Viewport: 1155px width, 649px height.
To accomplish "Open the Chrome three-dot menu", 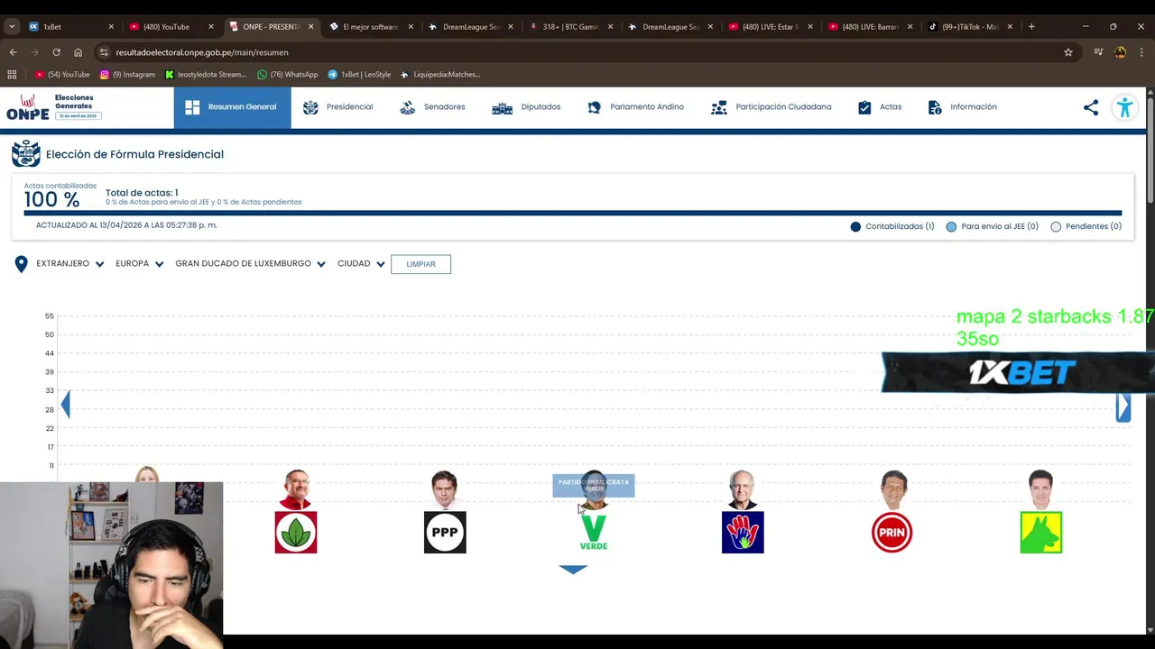I will coord(1141,52).
